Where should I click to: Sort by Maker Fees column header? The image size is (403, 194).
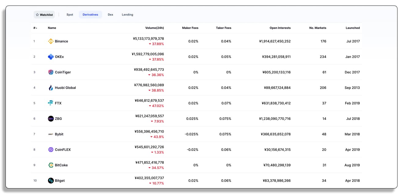tap(190, 28)
